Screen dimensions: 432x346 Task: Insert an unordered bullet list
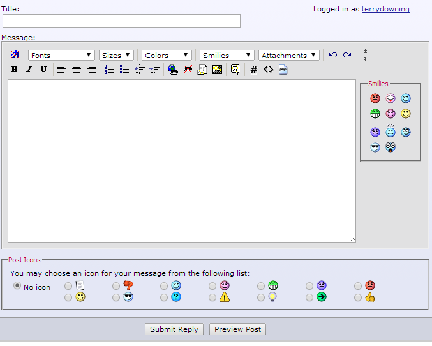(x=124, y=70)
